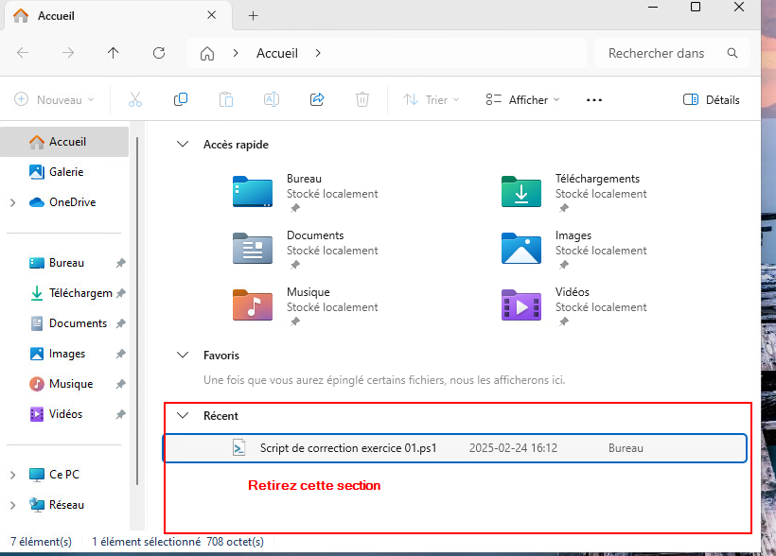Select OneDrive in the navigation pane
Screen dimensions: 776x556
[x=72, y=201]
